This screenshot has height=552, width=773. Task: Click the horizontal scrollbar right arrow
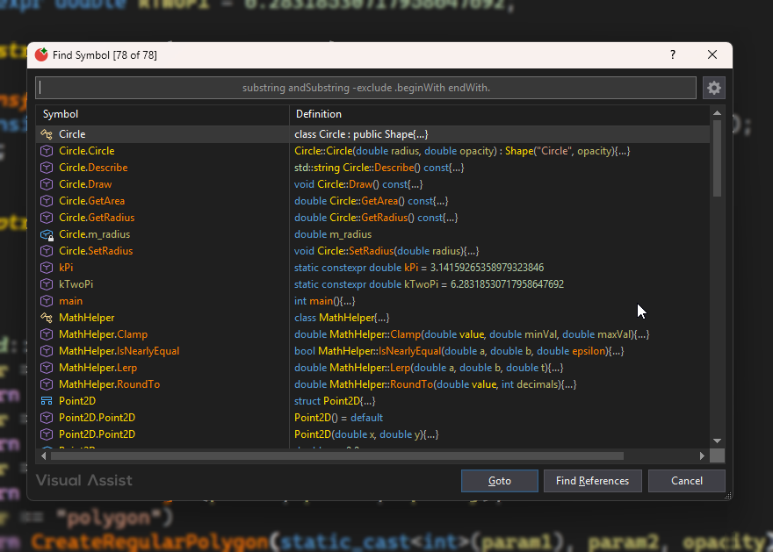pyautogui.click(x=702, y=456)
